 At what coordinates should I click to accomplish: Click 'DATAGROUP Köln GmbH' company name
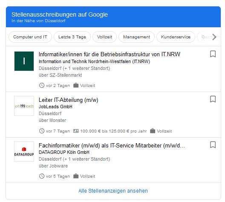pos(64,152)
